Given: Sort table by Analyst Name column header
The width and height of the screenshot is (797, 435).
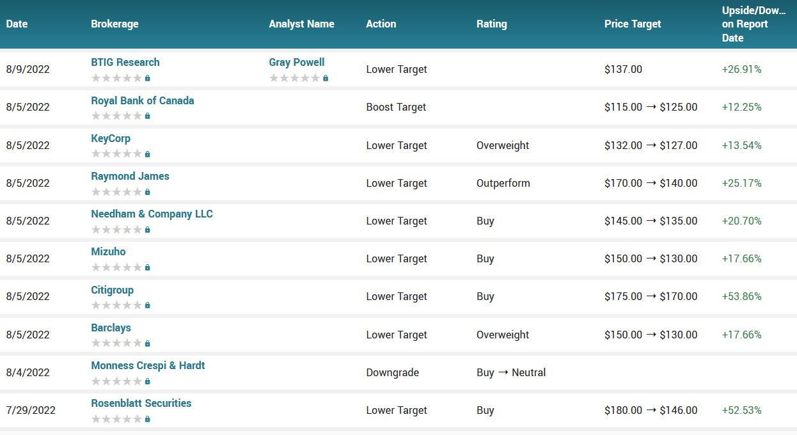Looking at the screenshot, I should pos(301,24).
